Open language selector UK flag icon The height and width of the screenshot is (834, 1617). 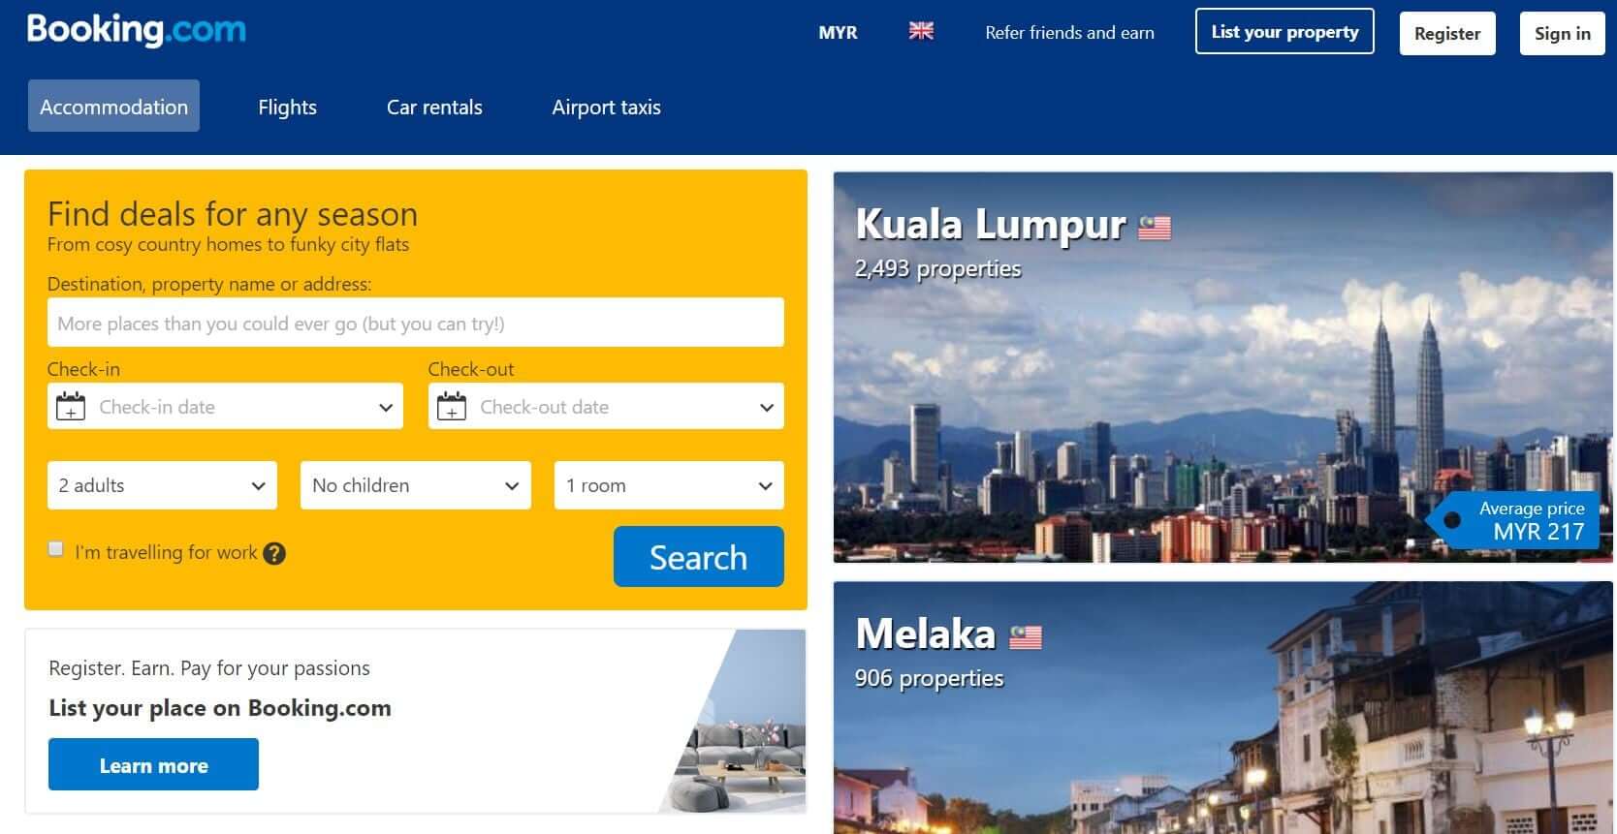click(x=921, y=31)
